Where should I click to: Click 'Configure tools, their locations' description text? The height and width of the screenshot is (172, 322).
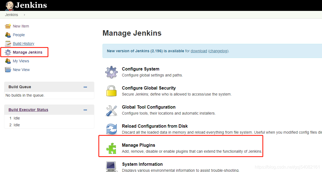(169, 113)
